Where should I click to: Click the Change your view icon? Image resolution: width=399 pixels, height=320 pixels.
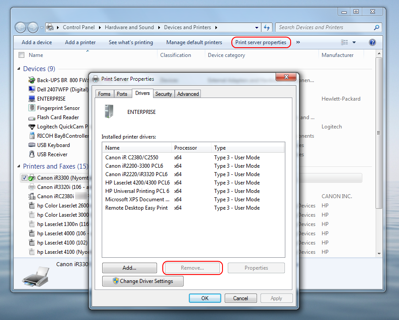(345, 42)
